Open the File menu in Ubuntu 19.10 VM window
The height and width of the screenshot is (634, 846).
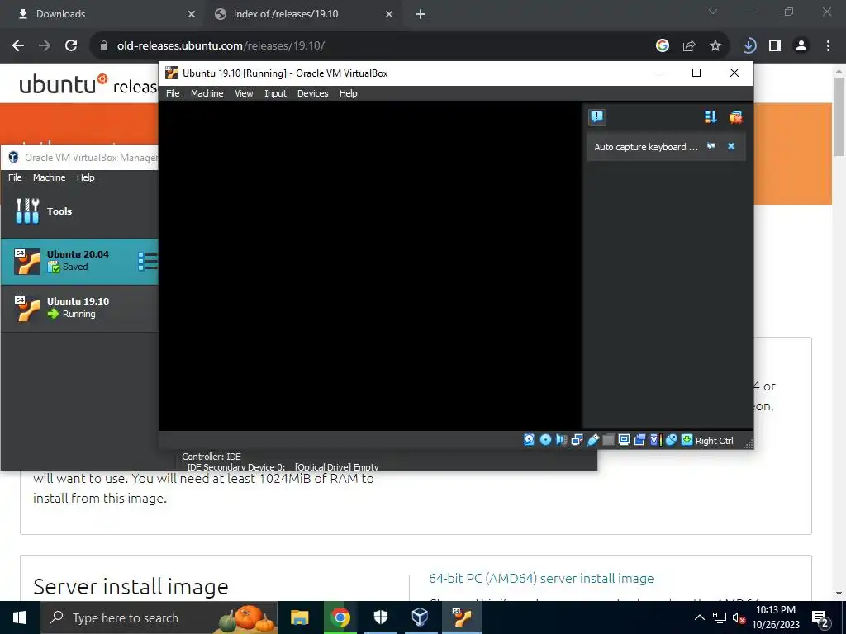[173, 93]
